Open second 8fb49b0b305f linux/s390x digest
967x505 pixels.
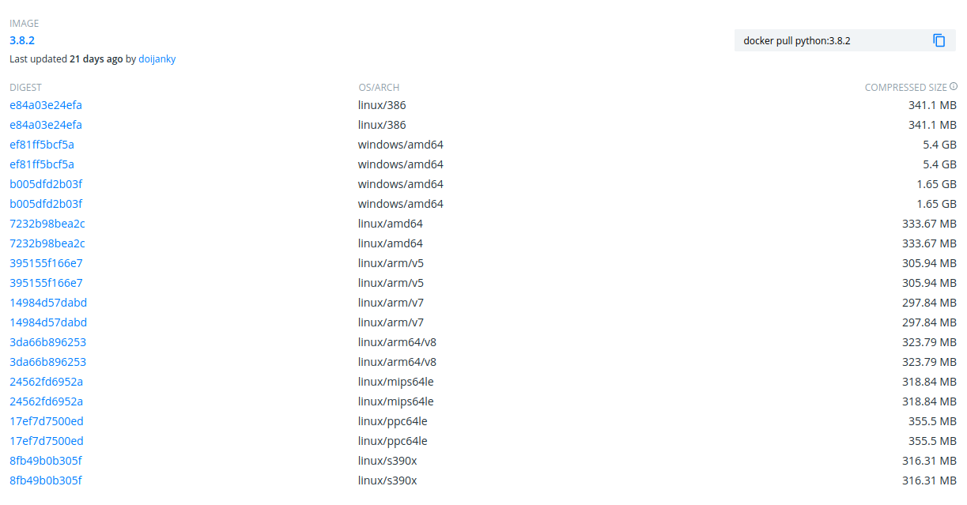tap(46, 481)
